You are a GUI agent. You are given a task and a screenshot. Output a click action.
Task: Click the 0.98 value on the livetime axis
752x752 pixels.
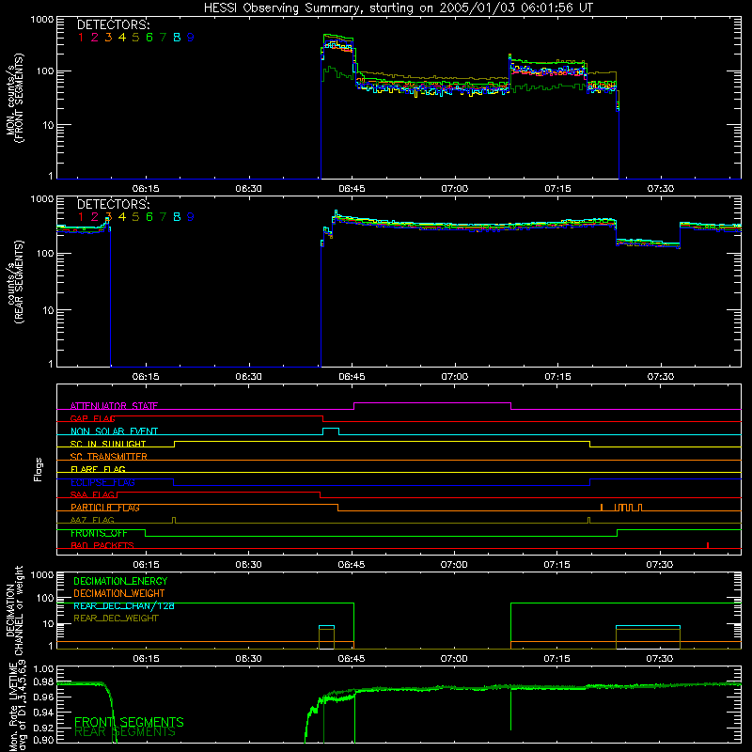[43, 682]
